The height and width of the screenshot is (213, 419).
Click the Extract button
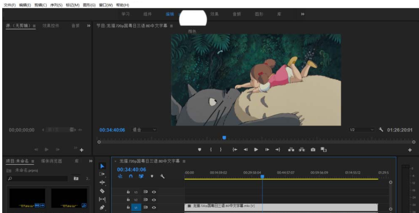(x=302, y=150)
